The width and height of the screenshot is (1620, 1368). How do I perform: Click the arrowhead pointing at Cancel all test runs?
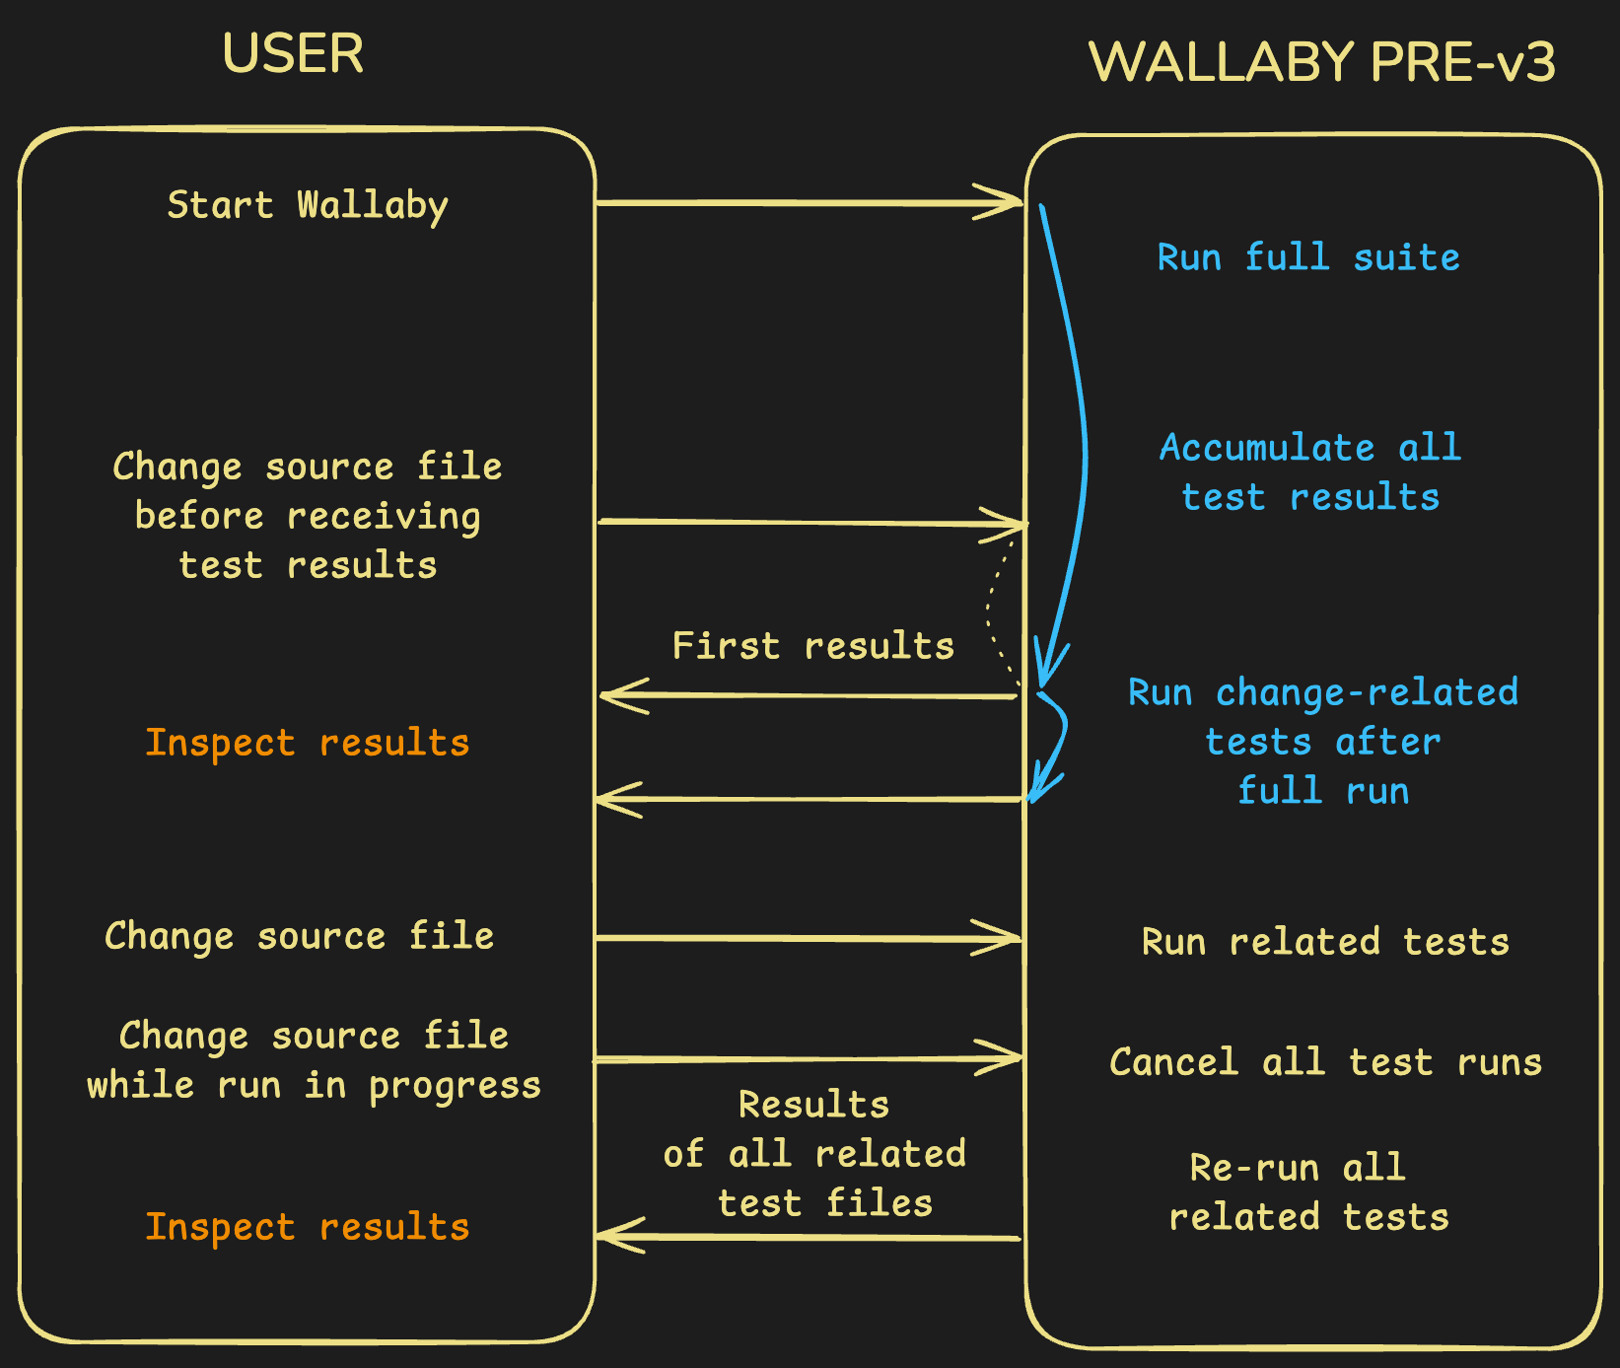(1005, 1058)
